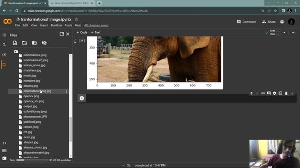Select the file photorestore.JPG
The height and width of the screenshot is (168, 300).
35,117
